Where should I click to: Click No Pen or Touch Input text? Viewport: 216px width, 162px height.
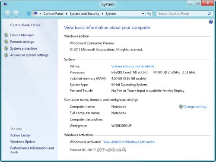[148, 91]
